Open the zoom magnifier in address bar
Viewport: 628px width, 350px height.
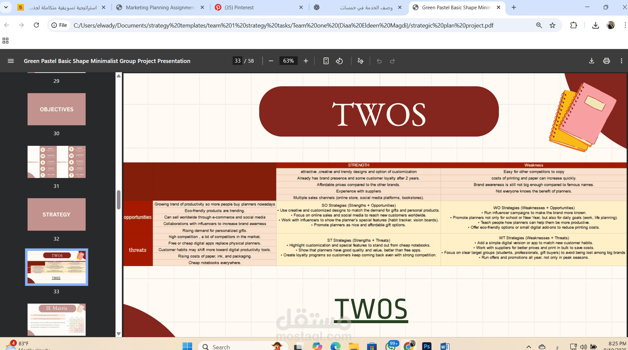tap(539, 25)
